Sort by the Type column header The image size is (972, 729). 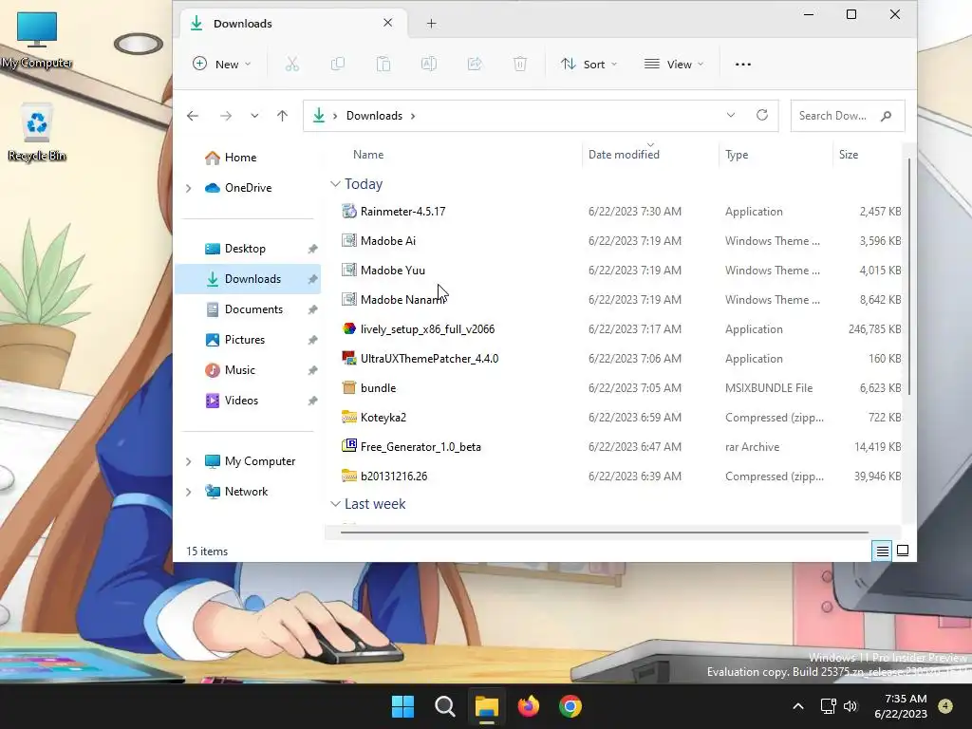point(737,155)
